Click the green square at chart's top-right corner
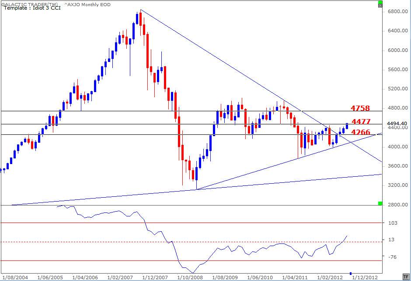This screenshot has height=281, width=411. [380, 2]
